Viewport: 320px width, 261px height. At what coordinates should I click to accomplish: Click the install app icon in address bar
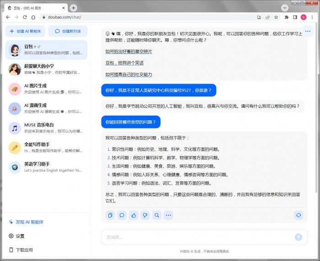point(259,17)
